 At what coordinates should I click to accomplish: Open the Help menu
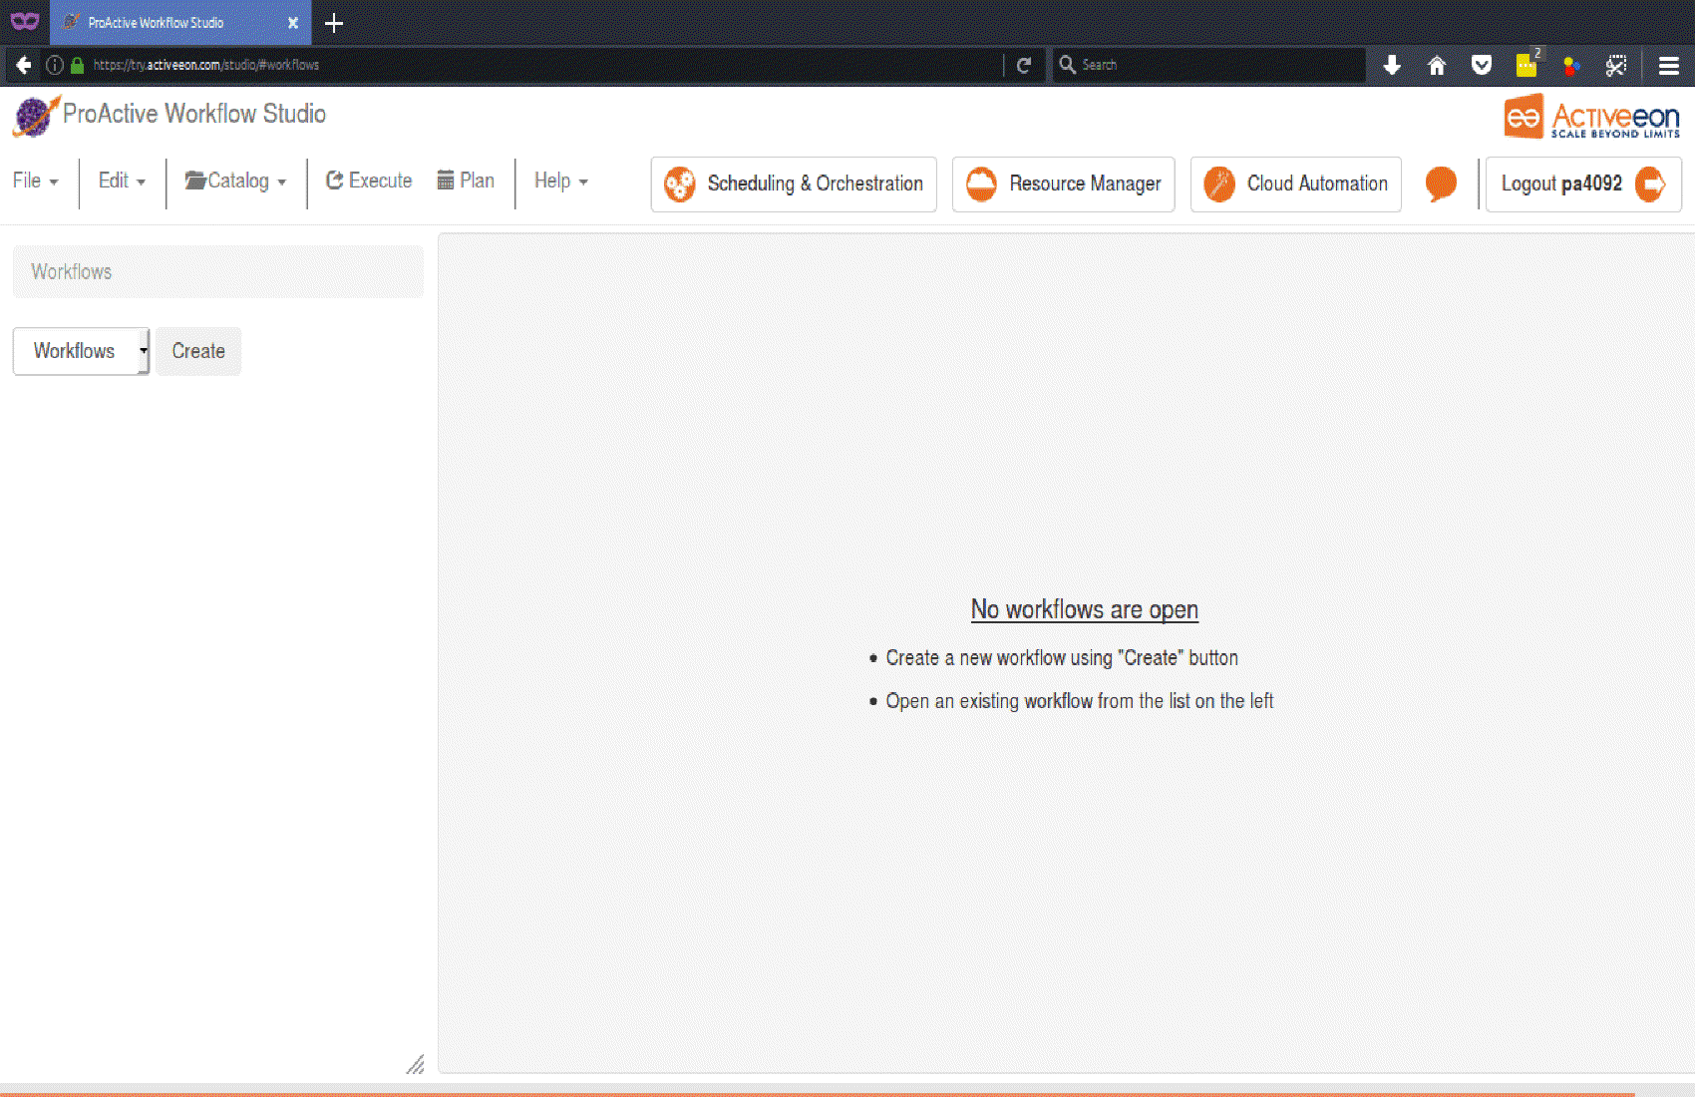coord(561,181)
